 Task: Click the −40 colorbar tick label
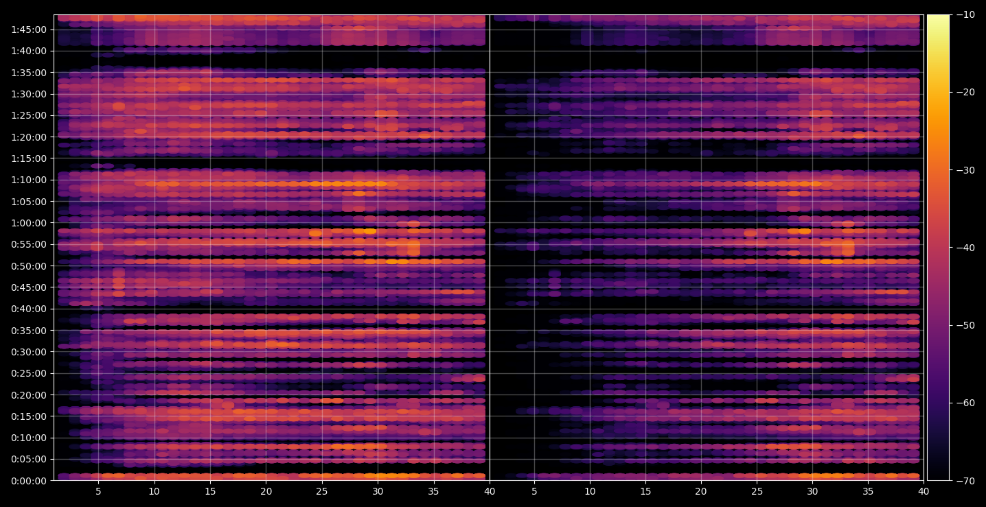965,248
